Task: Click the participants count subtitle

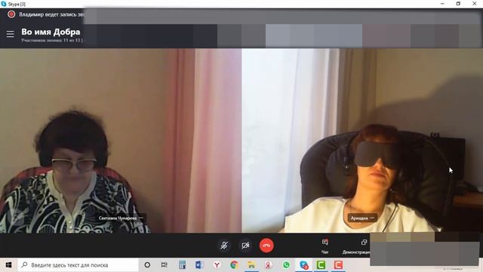Action: [x=52, y=40]
